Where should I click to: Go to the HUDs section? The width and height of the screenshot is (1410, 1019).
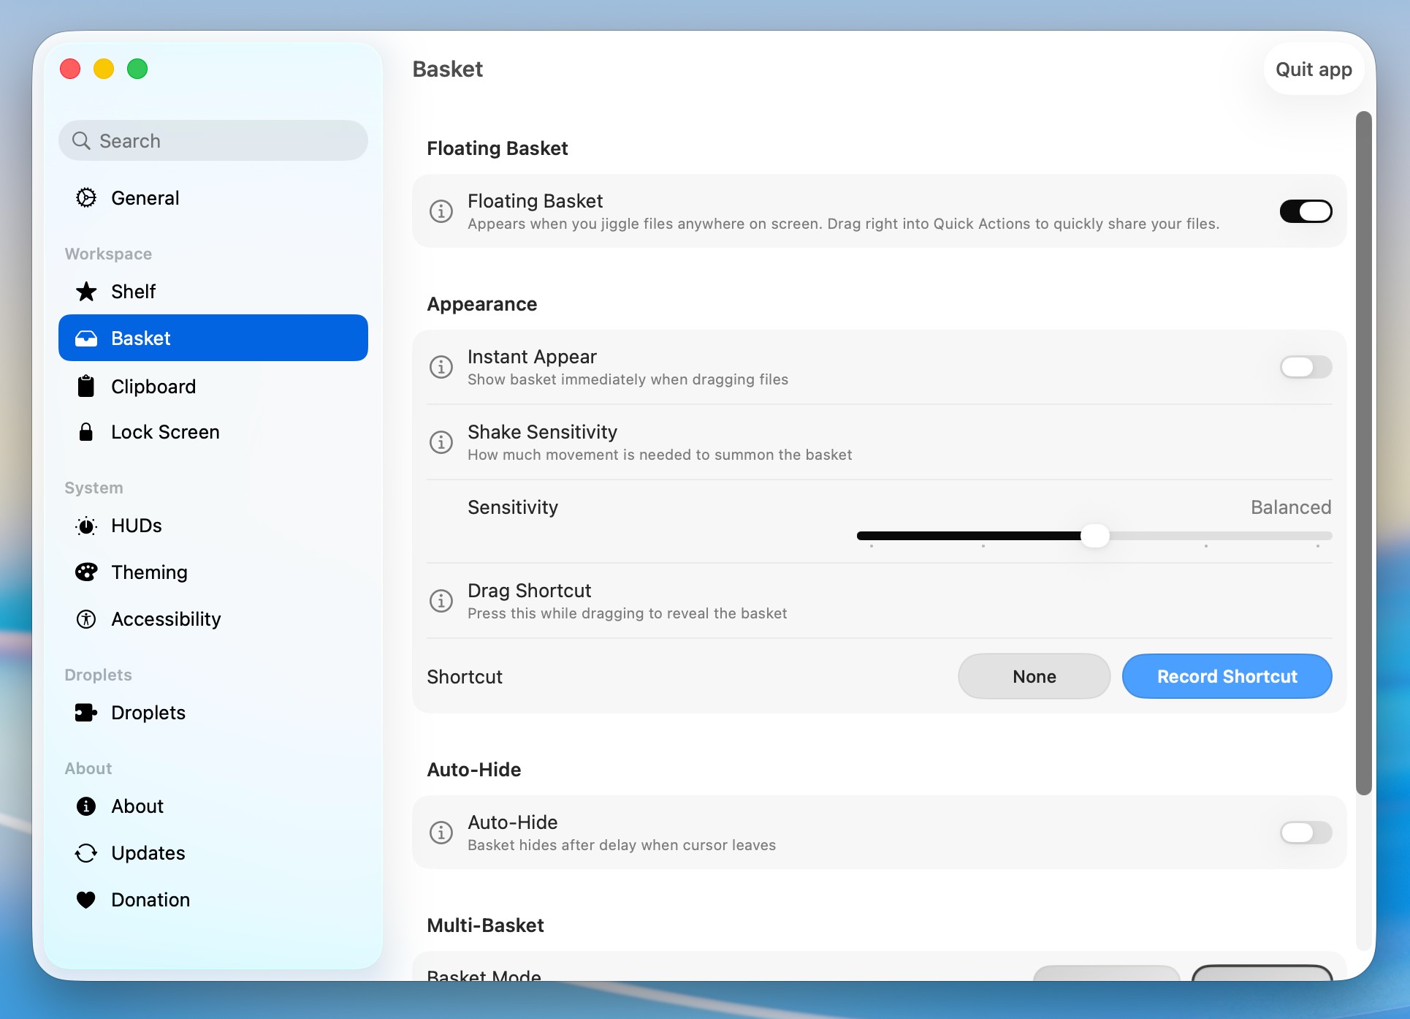[137, 526]
